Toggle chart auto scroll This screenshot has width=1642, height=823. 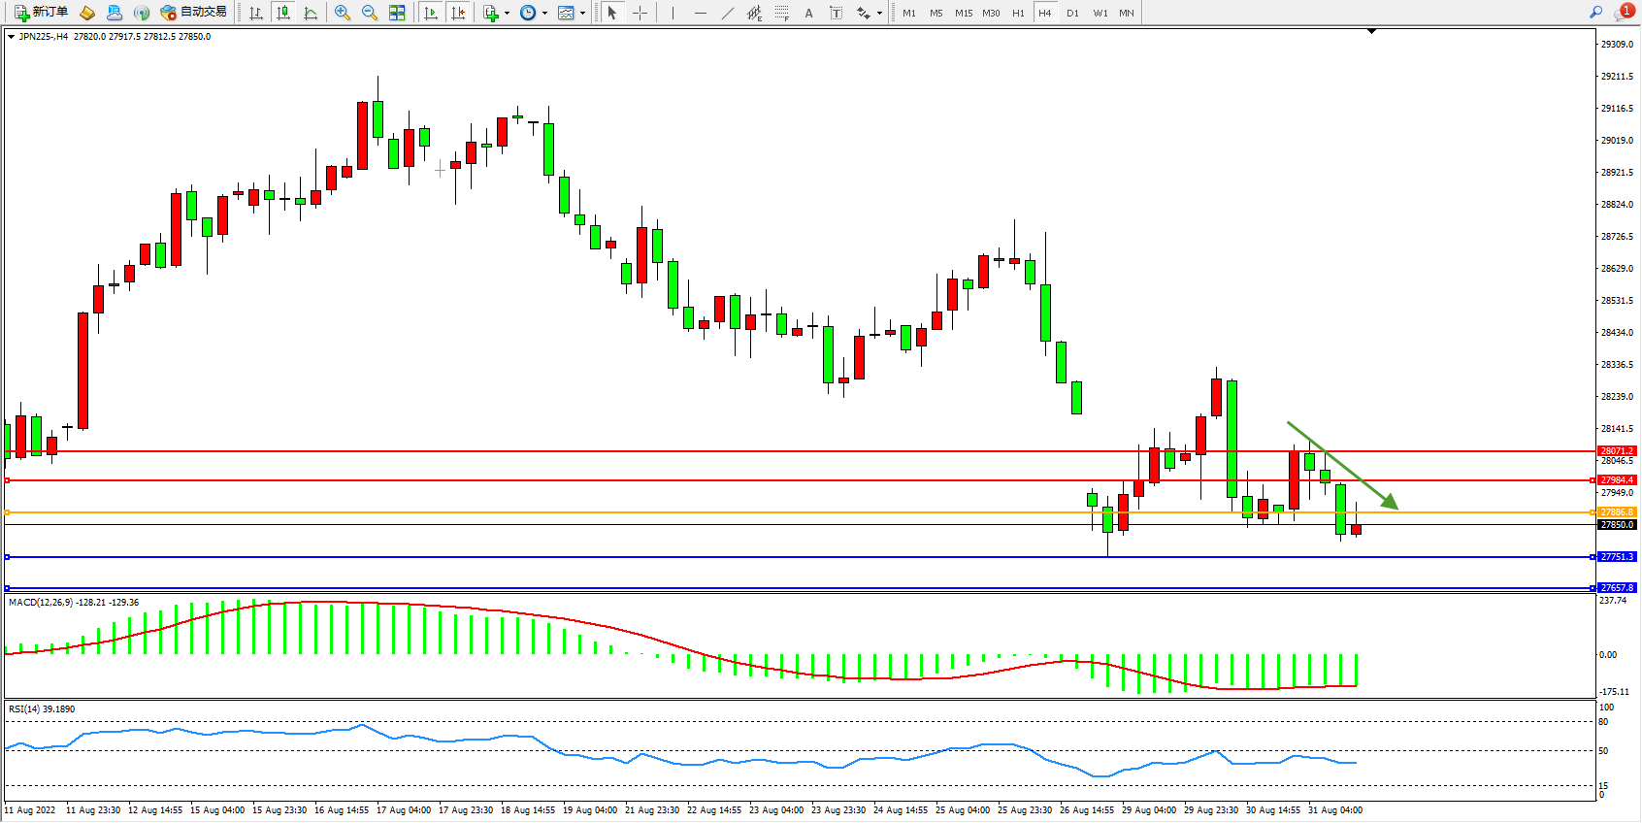[x=431, y=13]
